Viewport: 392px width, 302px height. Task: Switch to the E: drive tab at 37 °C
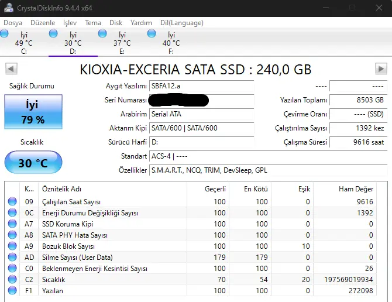122,43
